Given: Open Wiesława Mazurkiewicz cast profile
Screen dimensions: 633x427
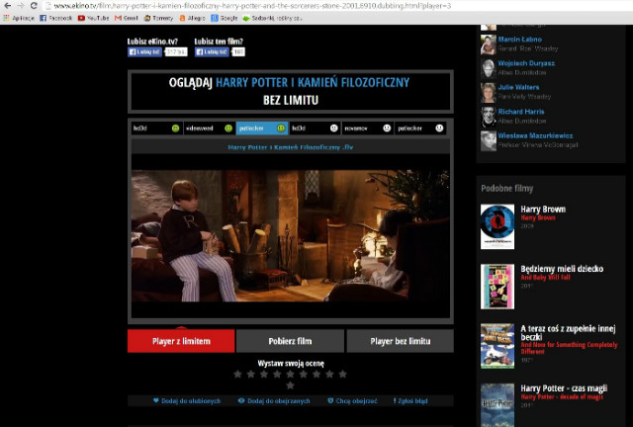Looking at the screenshot, I should [535, 135].
